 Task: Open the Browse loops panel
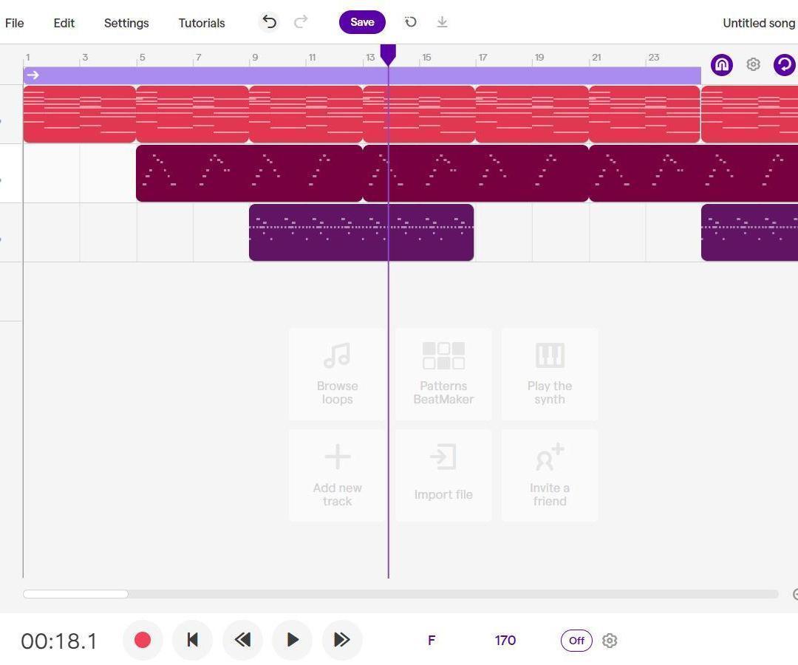(x=337, y=373)
